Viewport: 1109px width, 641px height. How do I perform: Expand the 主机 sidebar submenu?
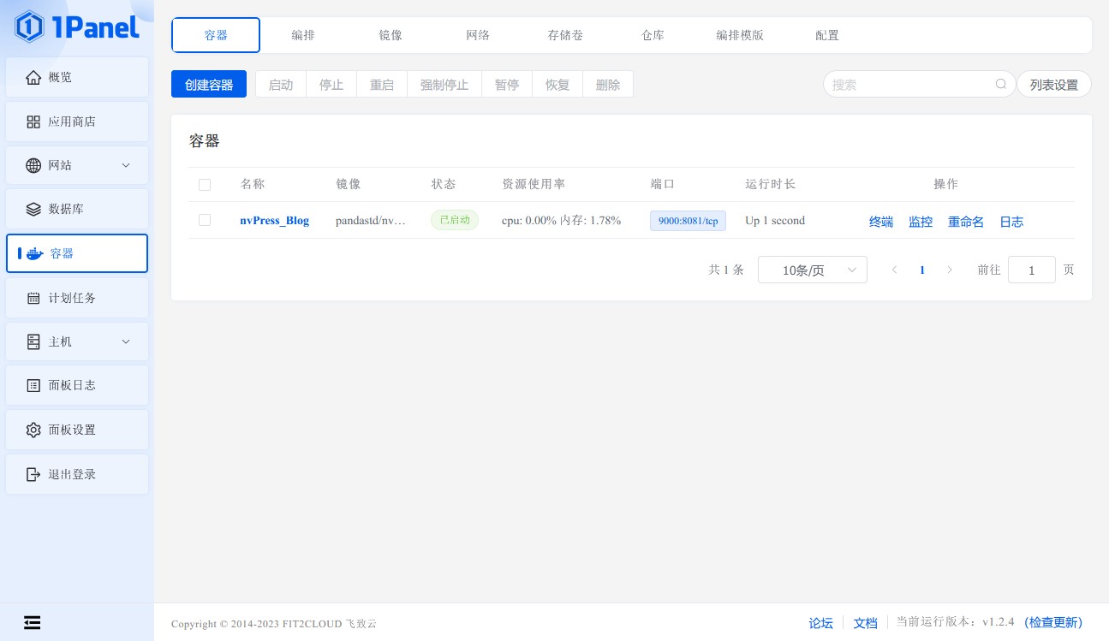tap(126, 341)
